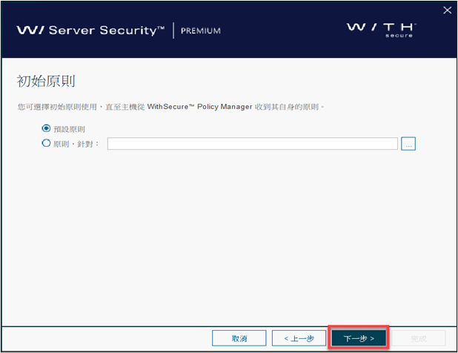This screenshot has height=353, width=458.
Task: Click the description sentence under the heading
Action: (170, 108)
